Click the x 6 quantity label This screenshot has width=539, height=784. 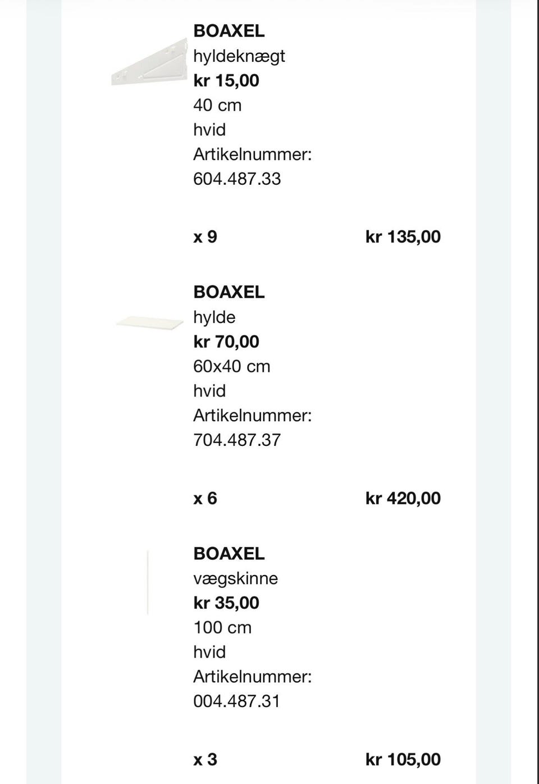205,498
